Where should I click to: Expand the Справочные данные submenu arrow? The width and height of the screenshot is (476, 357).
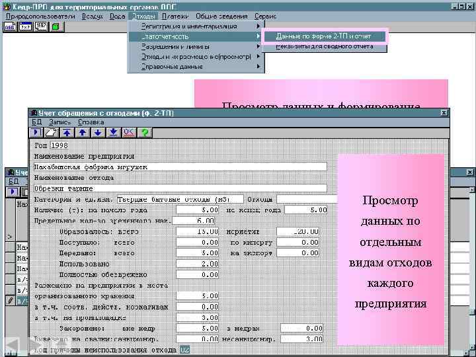pyautogui.click(x=258, y=67)
